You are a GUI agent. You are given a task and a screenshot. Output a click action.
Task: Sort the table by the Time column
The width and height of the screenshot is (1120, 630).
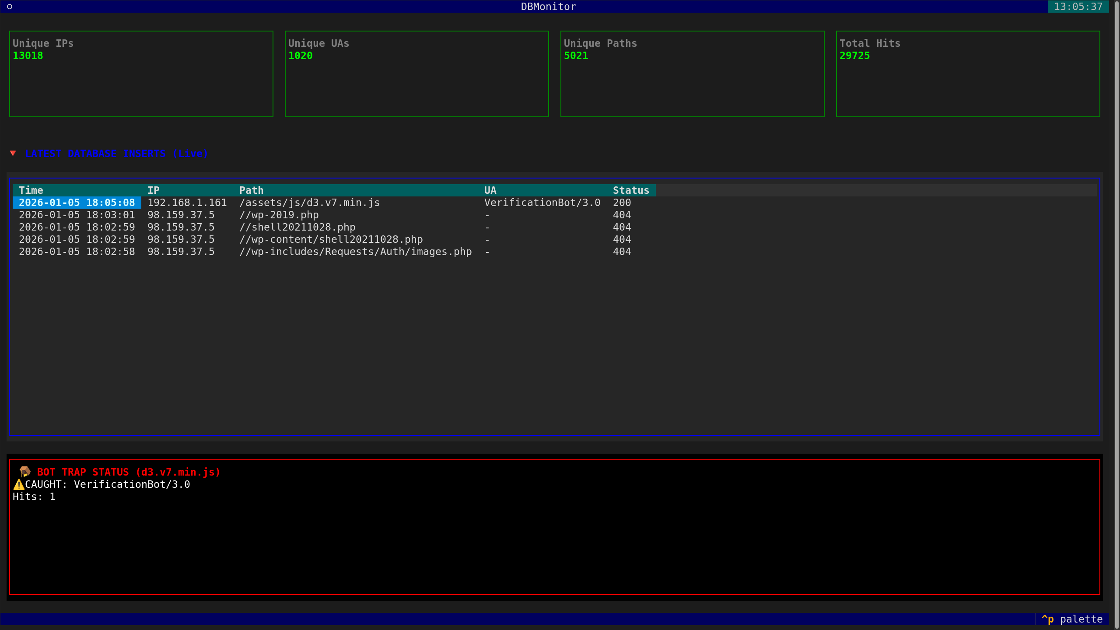[x=31, y=190]
